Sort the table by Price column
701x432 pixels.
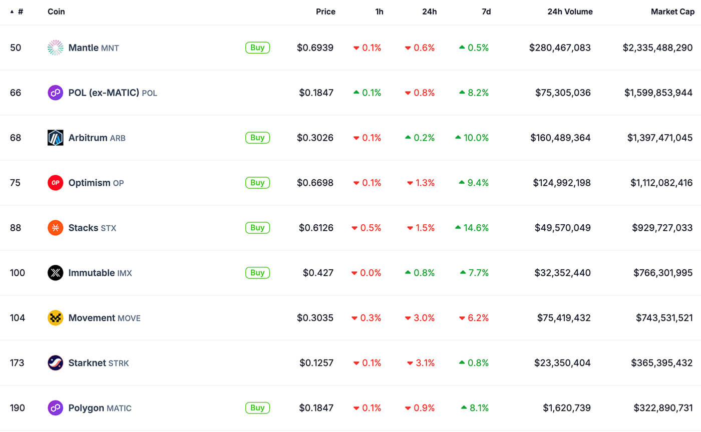(325, 12)
